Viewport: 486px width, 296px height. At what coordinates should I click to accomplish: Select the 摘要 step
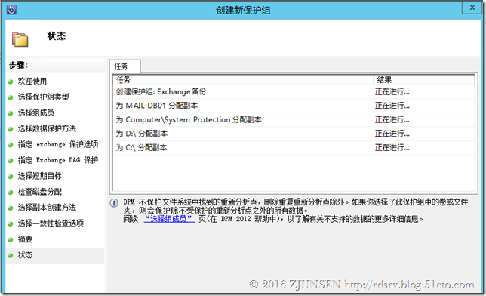tap(25, 239)
